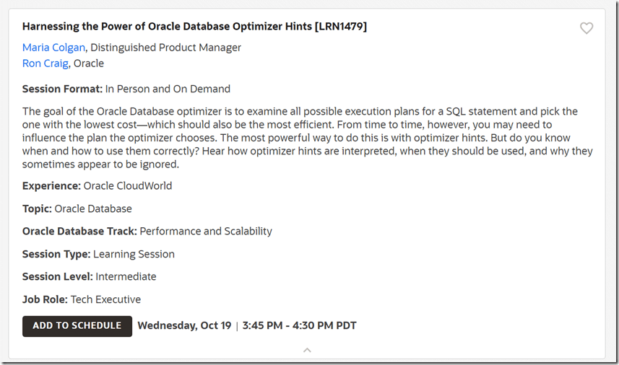Collapse the session card using bottom chevron
This screenshot has height=365, width=619.
click(307, 350)
